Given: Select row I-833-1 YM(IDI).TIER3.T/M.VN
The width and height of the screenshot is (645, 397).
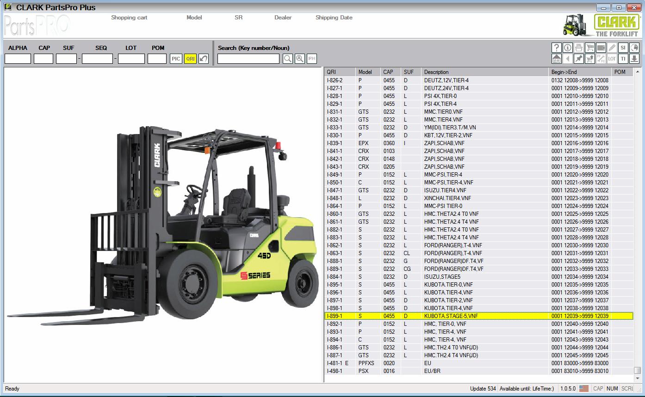Looking at the screenshot, I should [479, 128].
